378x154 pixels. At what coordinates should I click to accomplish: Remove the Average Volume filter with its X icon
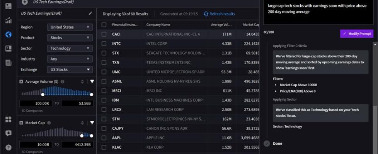(x=21, y=82)
